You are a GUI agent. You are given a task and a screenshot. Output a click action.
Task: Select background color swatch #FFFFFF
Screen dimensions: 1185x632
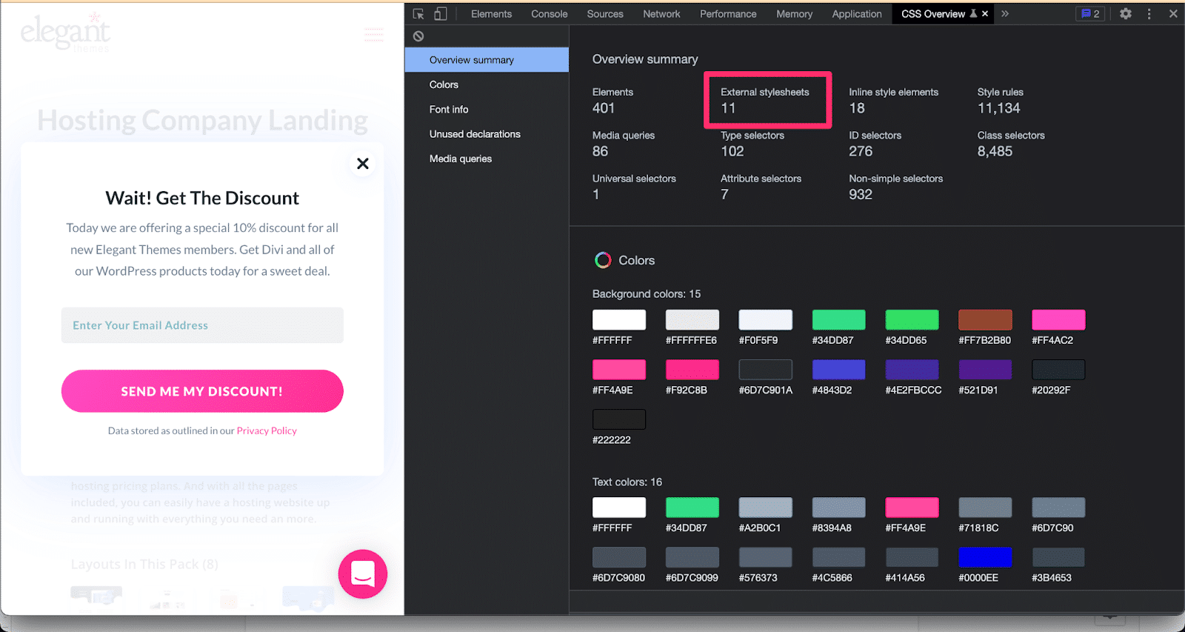pos(619,320)
